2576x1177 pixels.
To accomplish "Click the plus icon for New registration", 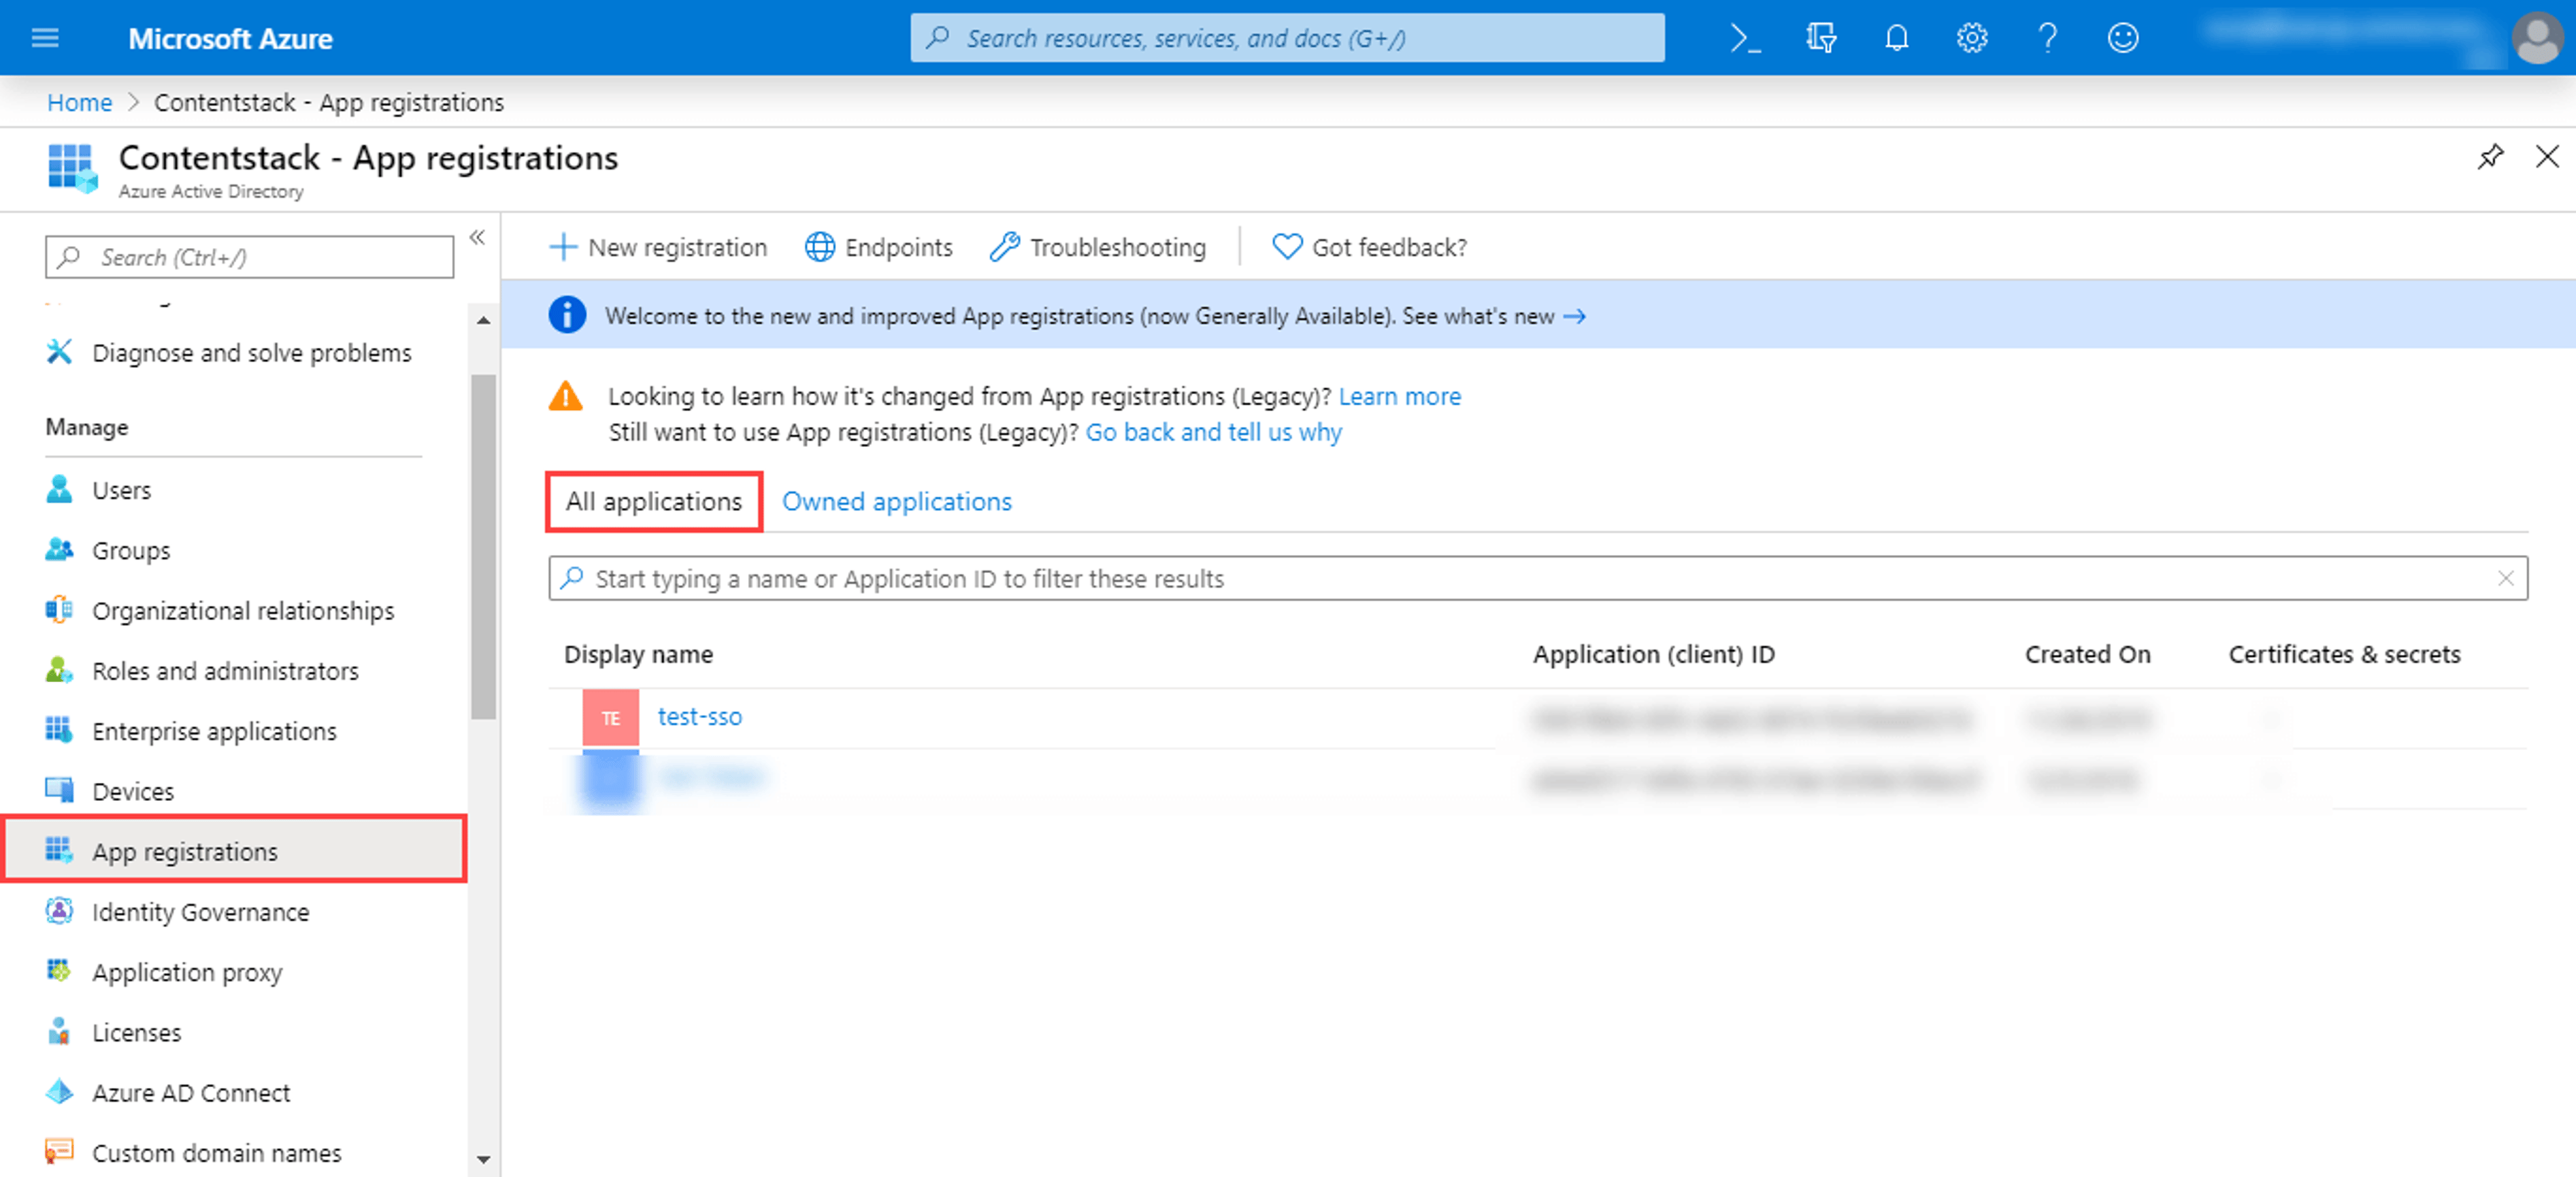I will (x=563, y=247).
